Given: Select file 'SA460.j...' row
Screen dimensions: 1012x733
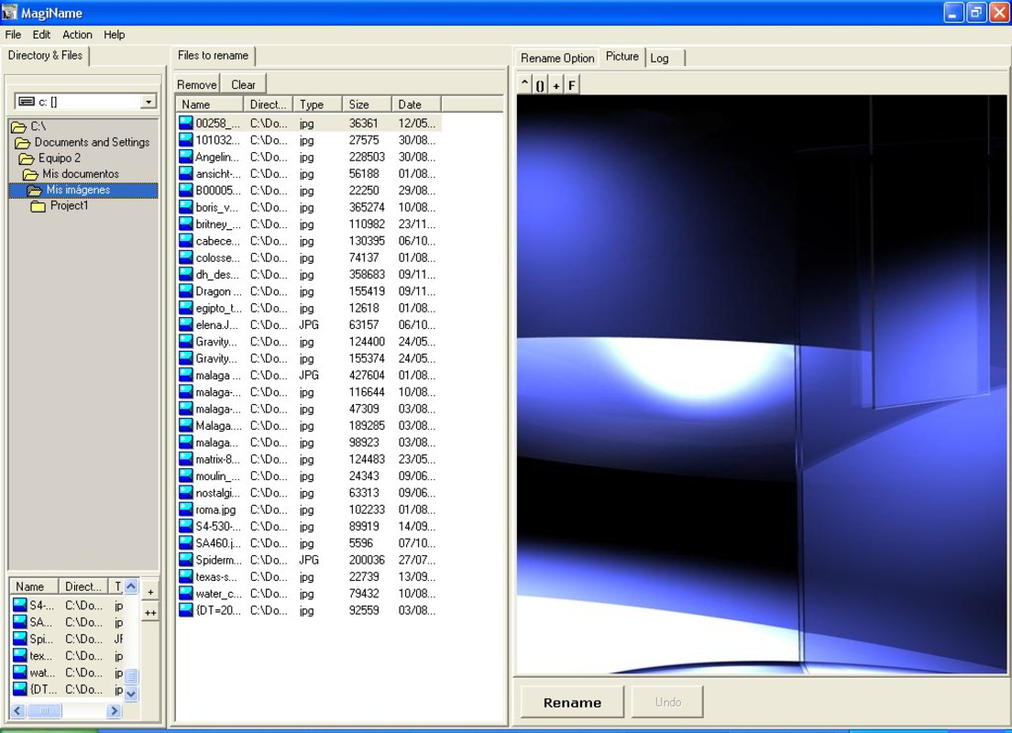Looking at the screenshot, I should [x=310, y=542].
